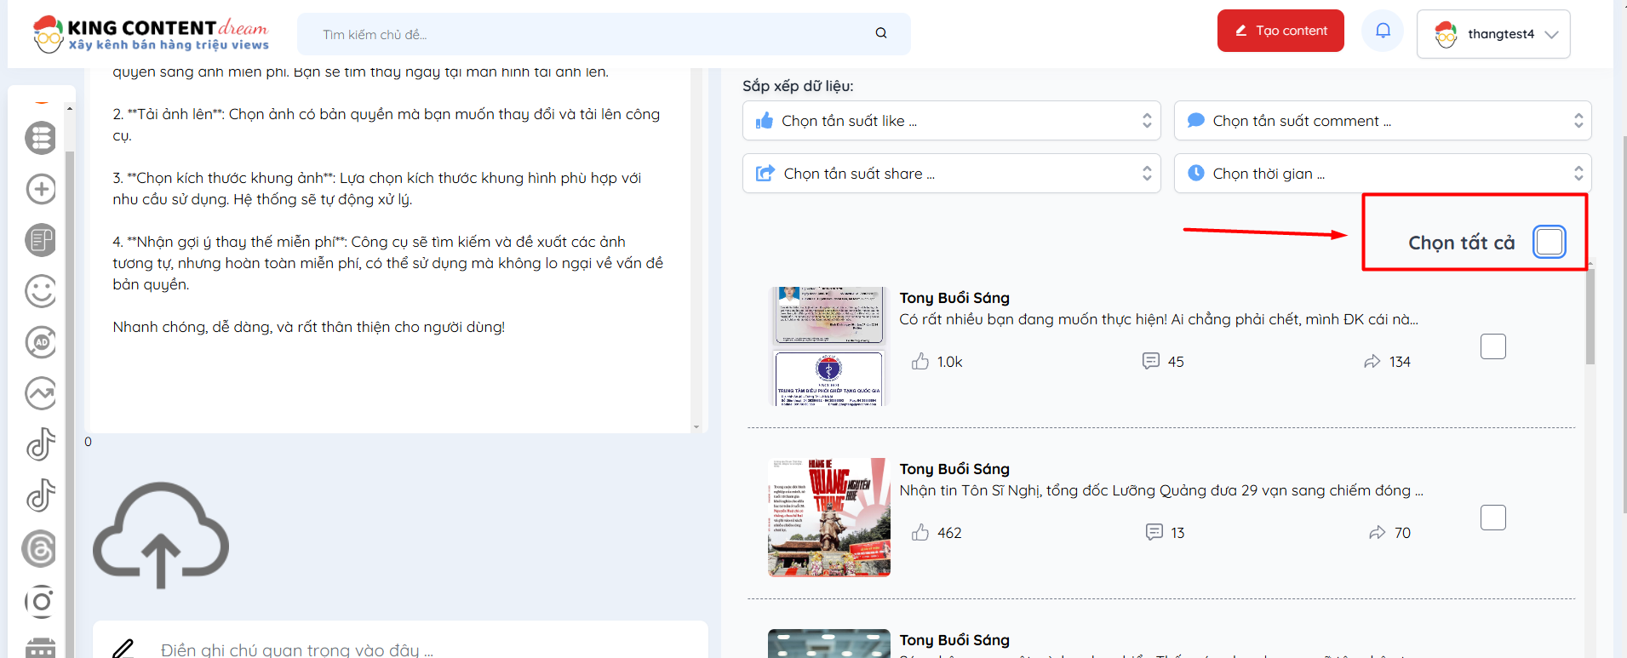Screen dimensions: 1627x658
Task: Click the 'Tìm kiếm chủ đề' search field
Action: coord(596,34)
